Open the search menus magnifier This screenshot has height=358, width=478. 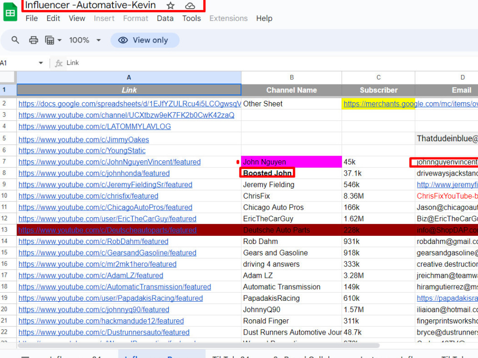15,40
